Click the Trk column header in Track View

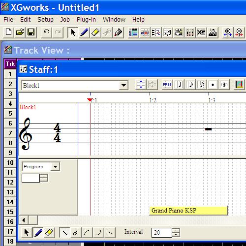(x=10, y=64)
